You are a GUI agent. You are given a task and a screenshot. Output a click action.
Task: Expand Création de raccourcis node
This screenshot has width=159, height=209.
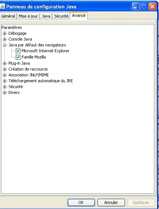(x=4, y=69)
